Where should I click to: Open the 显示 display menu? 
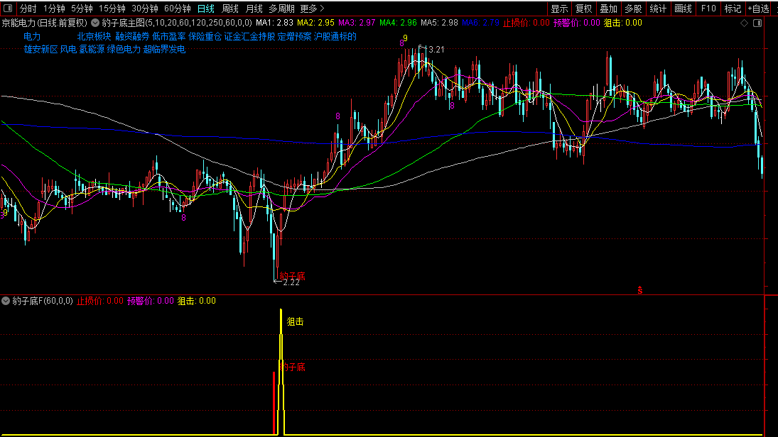tap(559, 9)
